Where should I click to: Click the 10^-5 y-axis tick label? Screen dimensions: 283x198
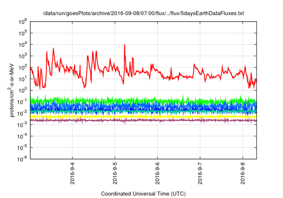coord(23,148)
